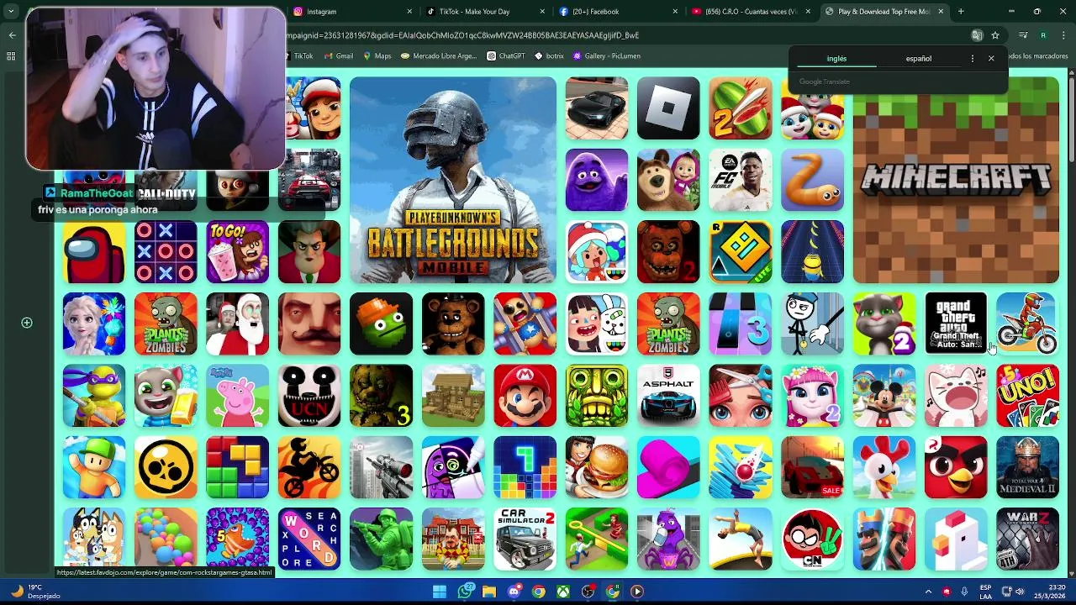Image resolution: width=1076 pixels, height=605 pixels.
Task: Open the Roblox game tile
Action: (x=668, y=108)
